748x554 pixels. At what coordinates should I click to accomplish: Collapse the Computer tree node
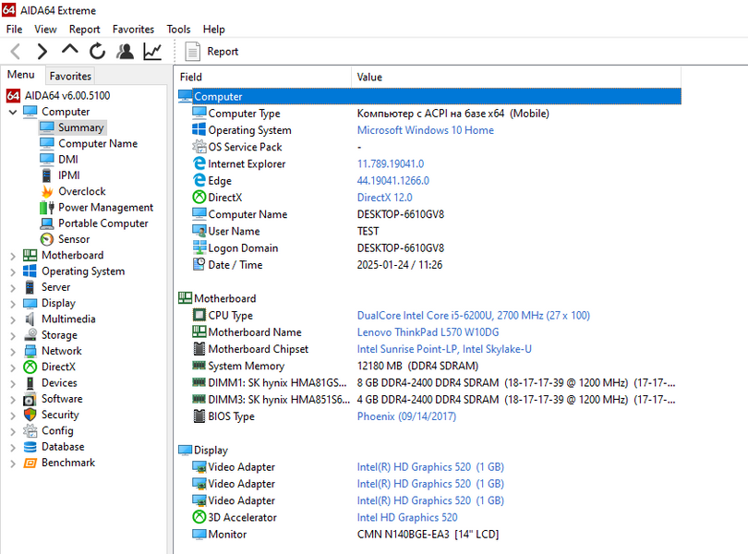13,112
